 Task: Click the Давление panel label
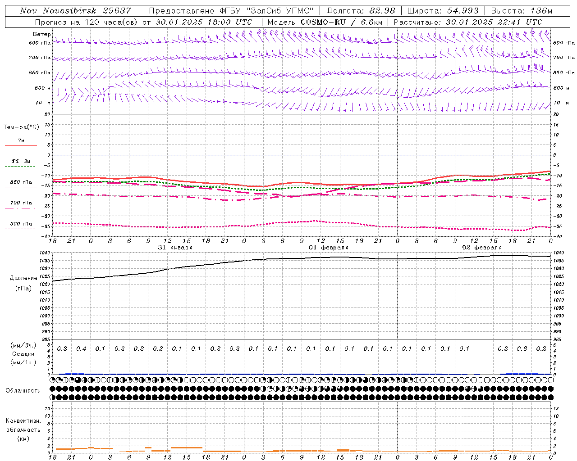point(23,278)
